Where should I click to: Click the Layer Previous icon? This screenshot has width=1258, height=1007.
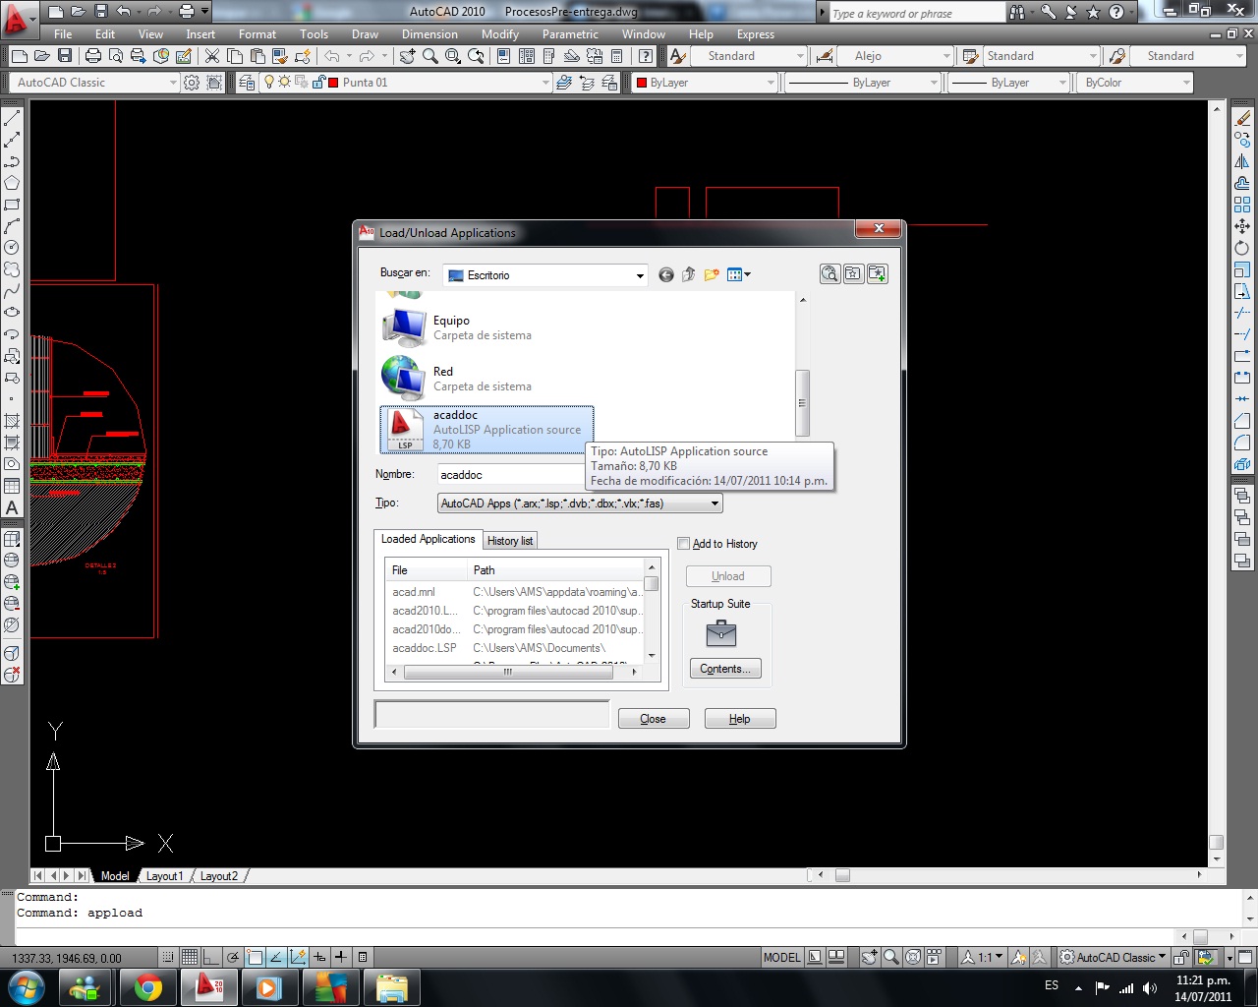coord(587,83)
